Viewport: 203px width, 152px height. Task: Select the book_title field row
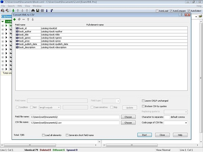coord(101,35)
